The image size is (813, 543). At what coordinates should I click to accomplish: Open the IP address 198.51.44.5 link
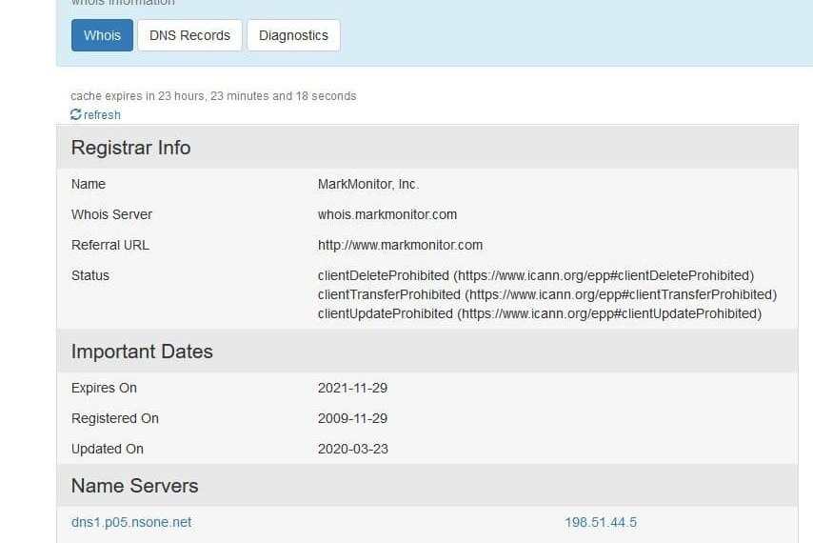click(x=601, y=522)
